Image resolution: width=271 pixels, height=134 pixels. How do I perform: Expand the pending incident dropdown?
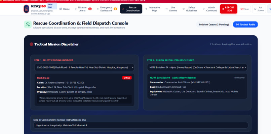[x=84, y=68]
